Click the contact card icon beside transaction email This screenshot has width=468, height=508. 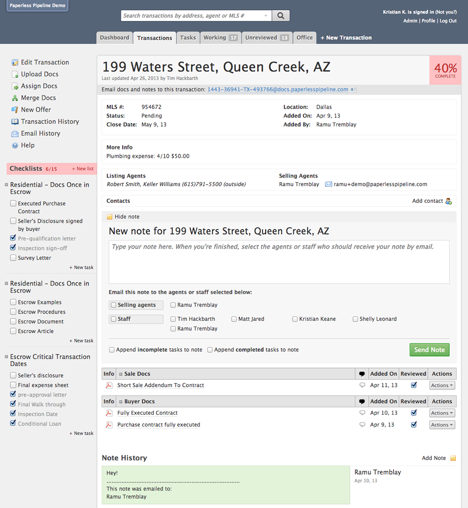pos(353,90)
